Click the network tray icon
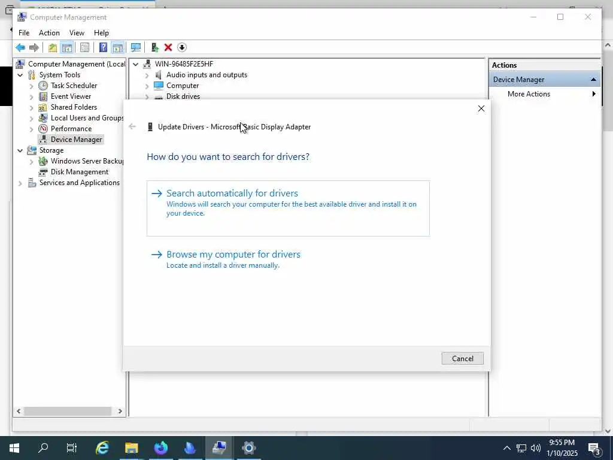Image resolution: width=613 pixels, height=460 pixels. point(521,448)
